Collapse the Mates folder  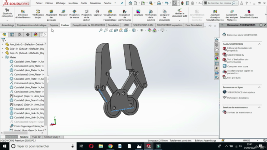3,57
